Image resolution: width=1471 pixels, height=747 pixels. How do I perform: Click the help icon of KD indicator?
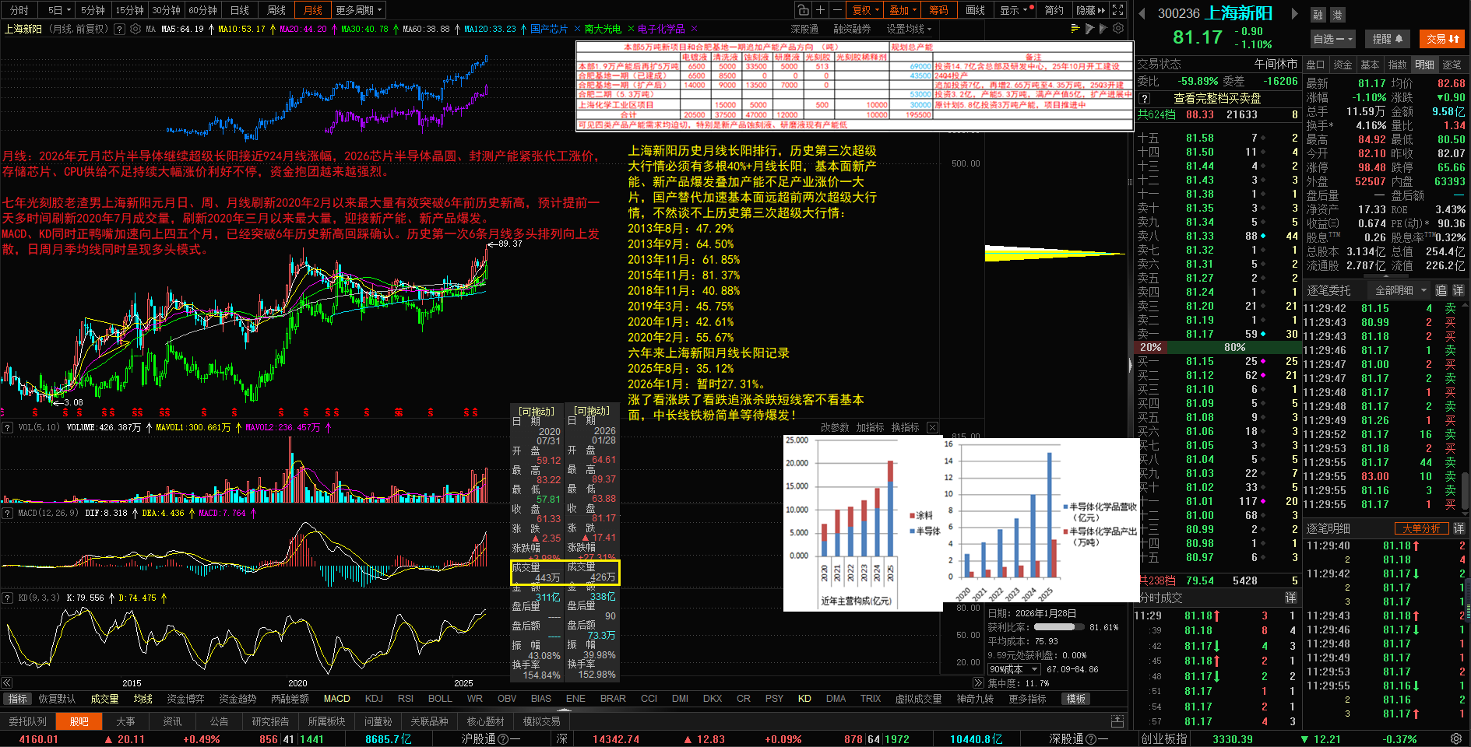[8, 598]
